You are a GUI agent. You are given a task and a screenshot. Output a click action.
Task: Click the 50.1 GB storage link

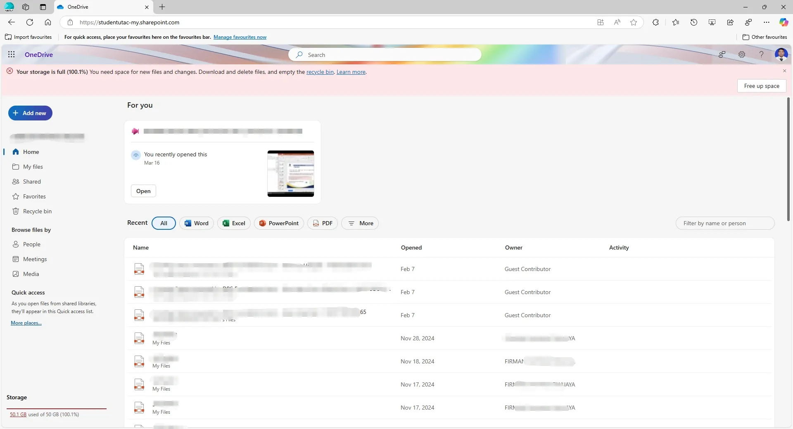click(18, 415)
